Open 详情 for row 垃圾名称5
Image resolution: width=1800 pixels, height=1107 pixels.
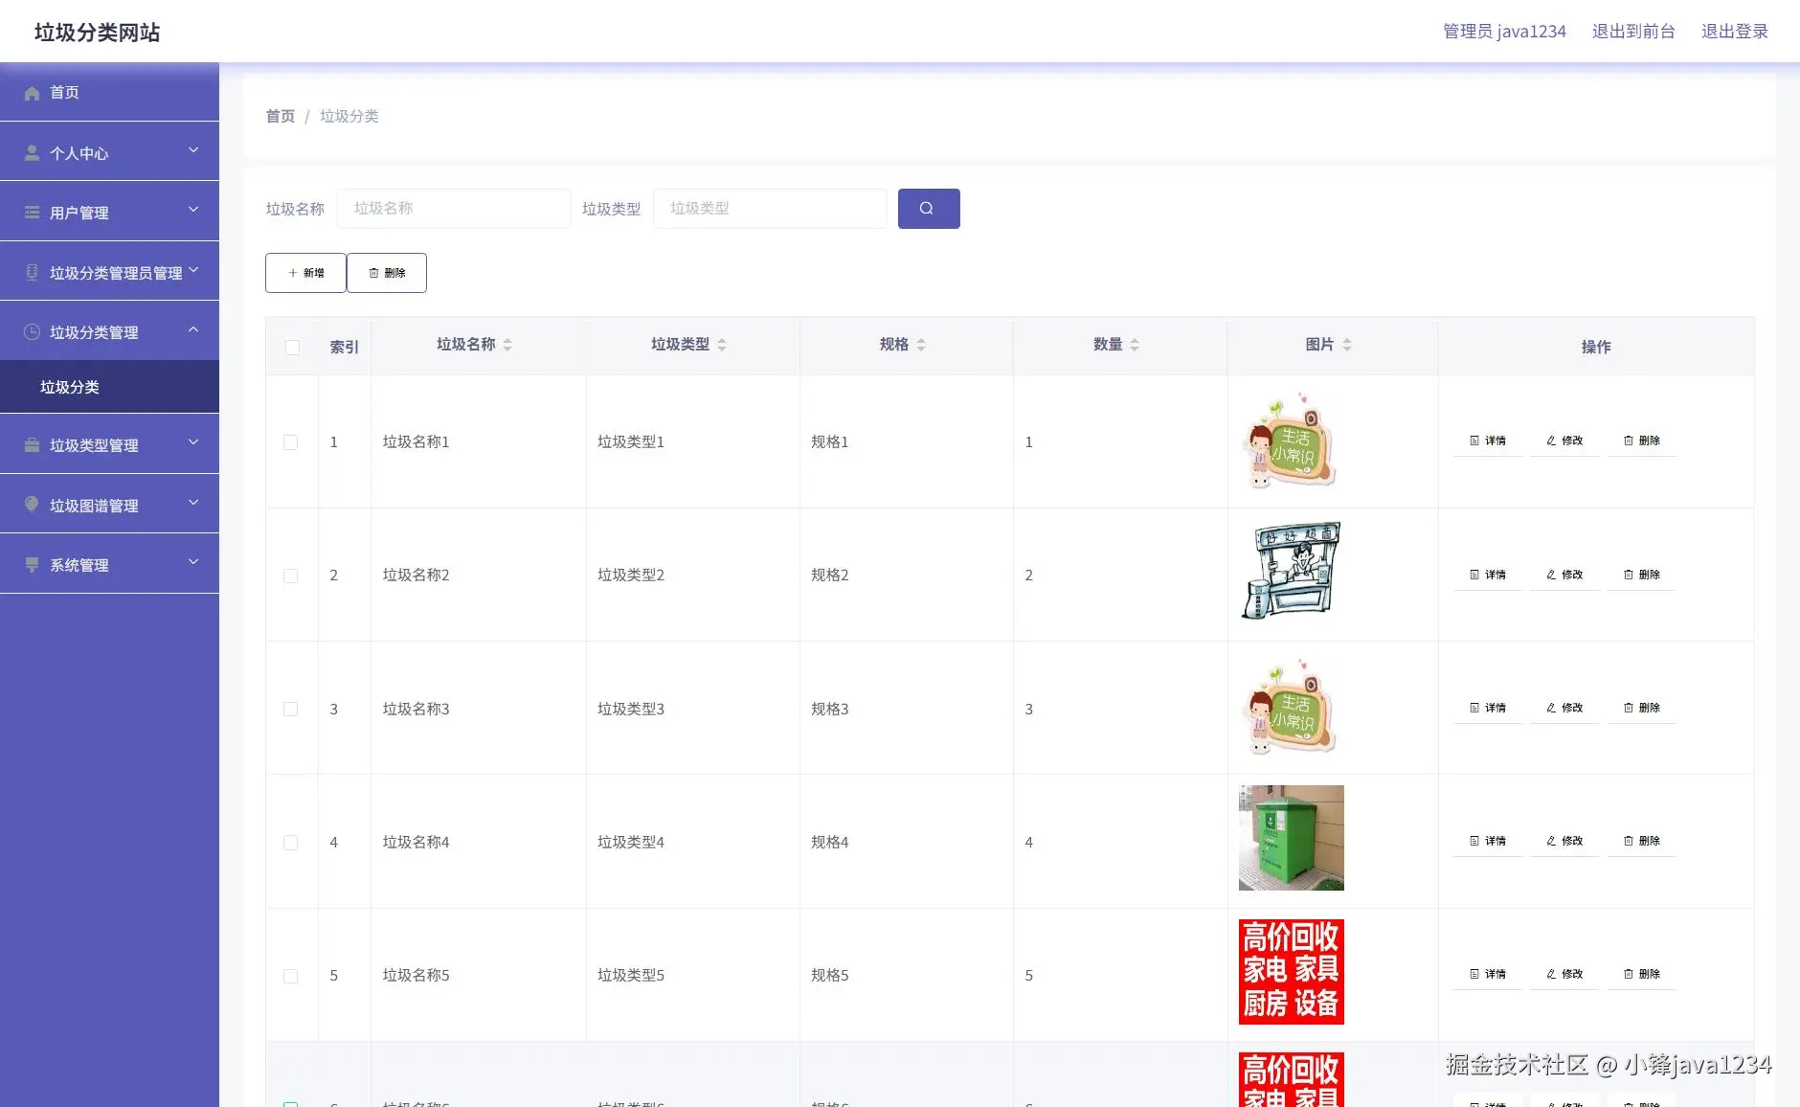pyautogui.click(x=1488, y=975)
